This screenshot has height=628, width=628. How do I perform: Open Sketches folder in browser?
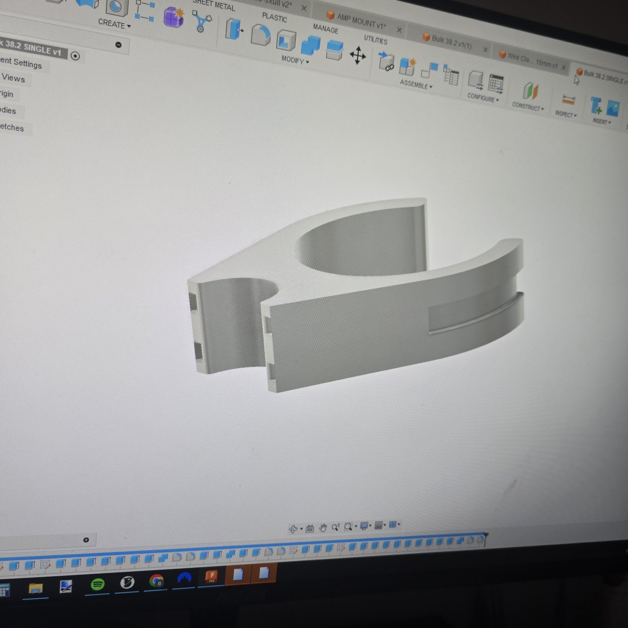[x=12, y=127]
